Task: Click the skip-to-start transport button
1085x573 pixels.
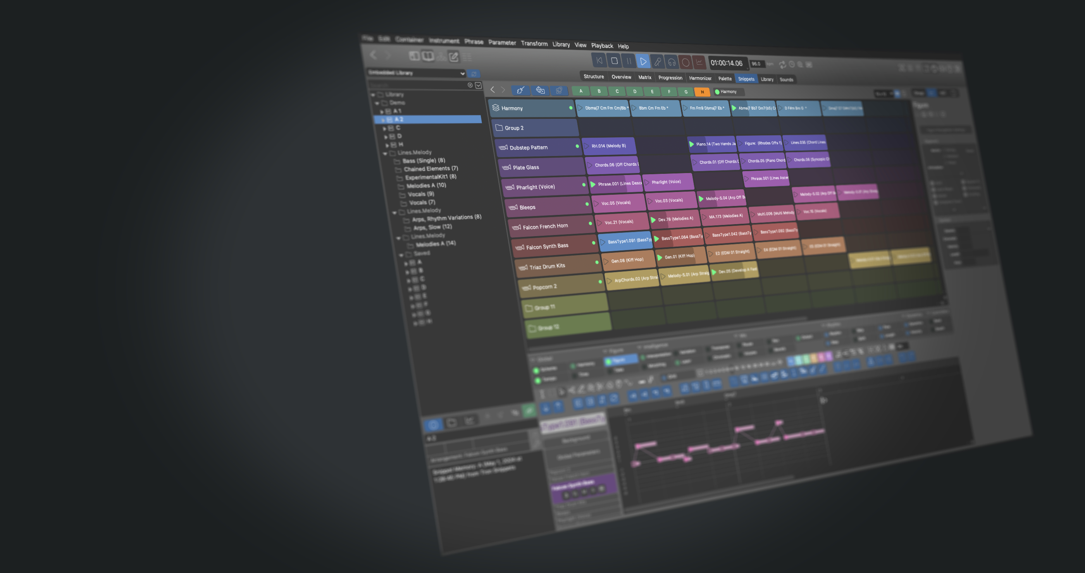Action: pyautogui.click(x=599, y=60)
